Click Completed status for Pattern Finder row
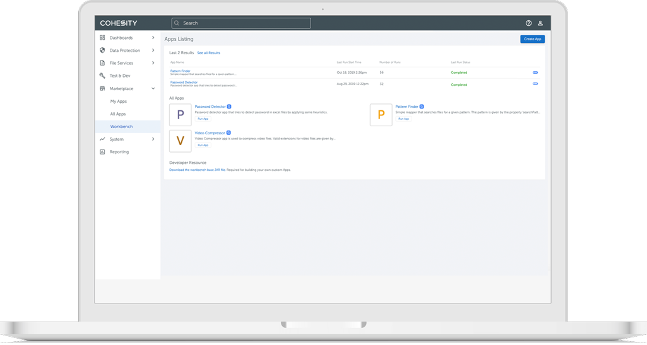Screen dimensions: 647x345 pyautogui.click(x=459, y=73)
